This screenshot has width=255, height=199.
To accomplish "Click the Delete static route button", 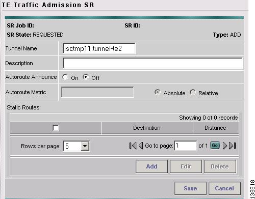I will [220, 166].
